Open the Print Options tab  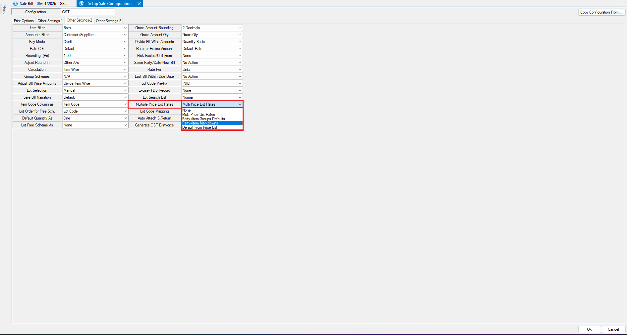click(x=24, y=21)
